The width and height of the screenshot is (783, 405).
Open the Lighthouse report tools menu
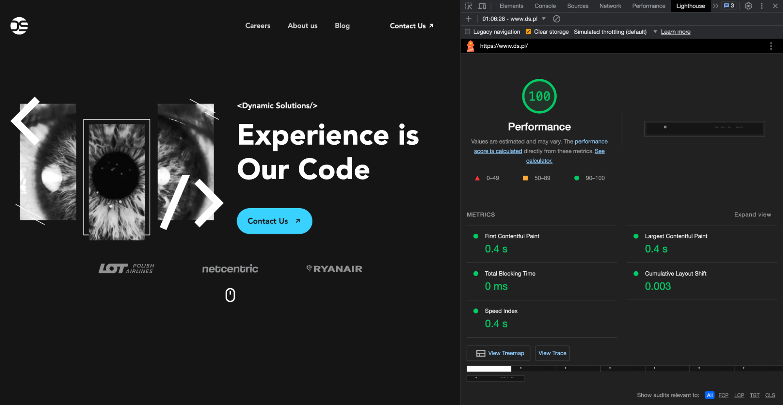[x=770, y=46]
